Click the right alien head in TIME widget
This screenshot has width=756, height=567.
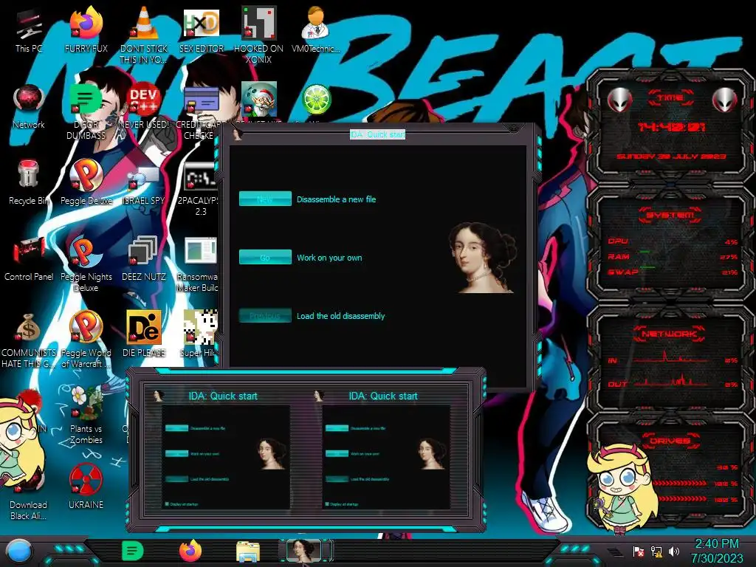coord(725,100)
